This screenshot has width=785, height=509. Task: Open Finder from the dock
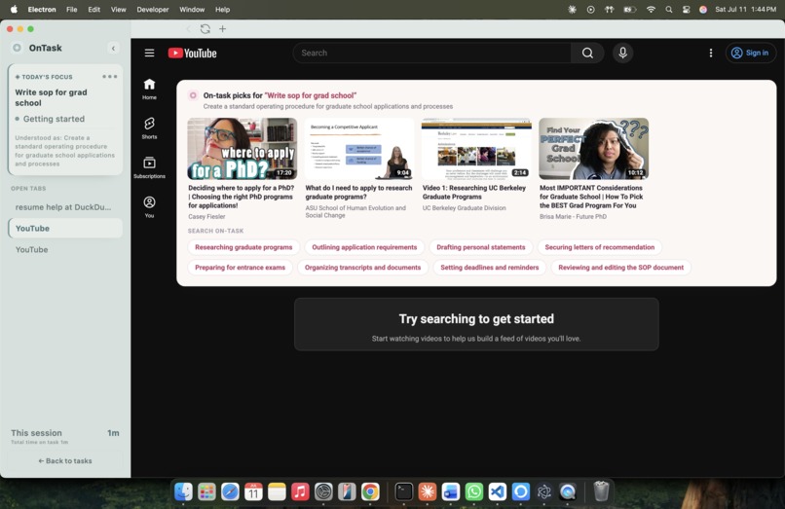pyautogui.click(x=183, y=492)
